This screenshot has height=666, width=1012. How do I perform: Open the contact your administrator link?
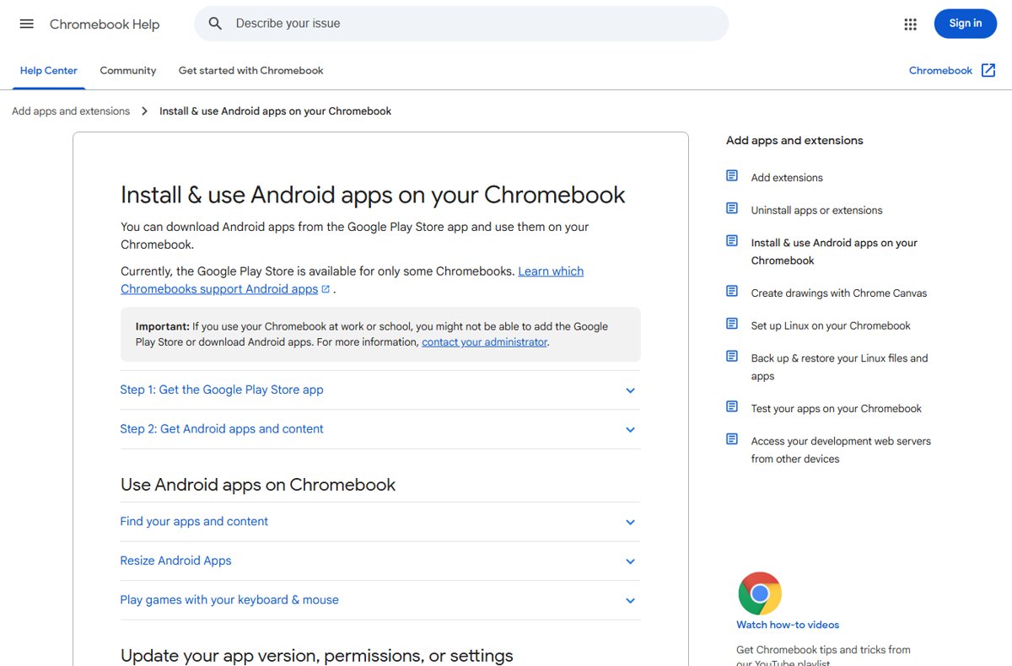coord(485,342)
